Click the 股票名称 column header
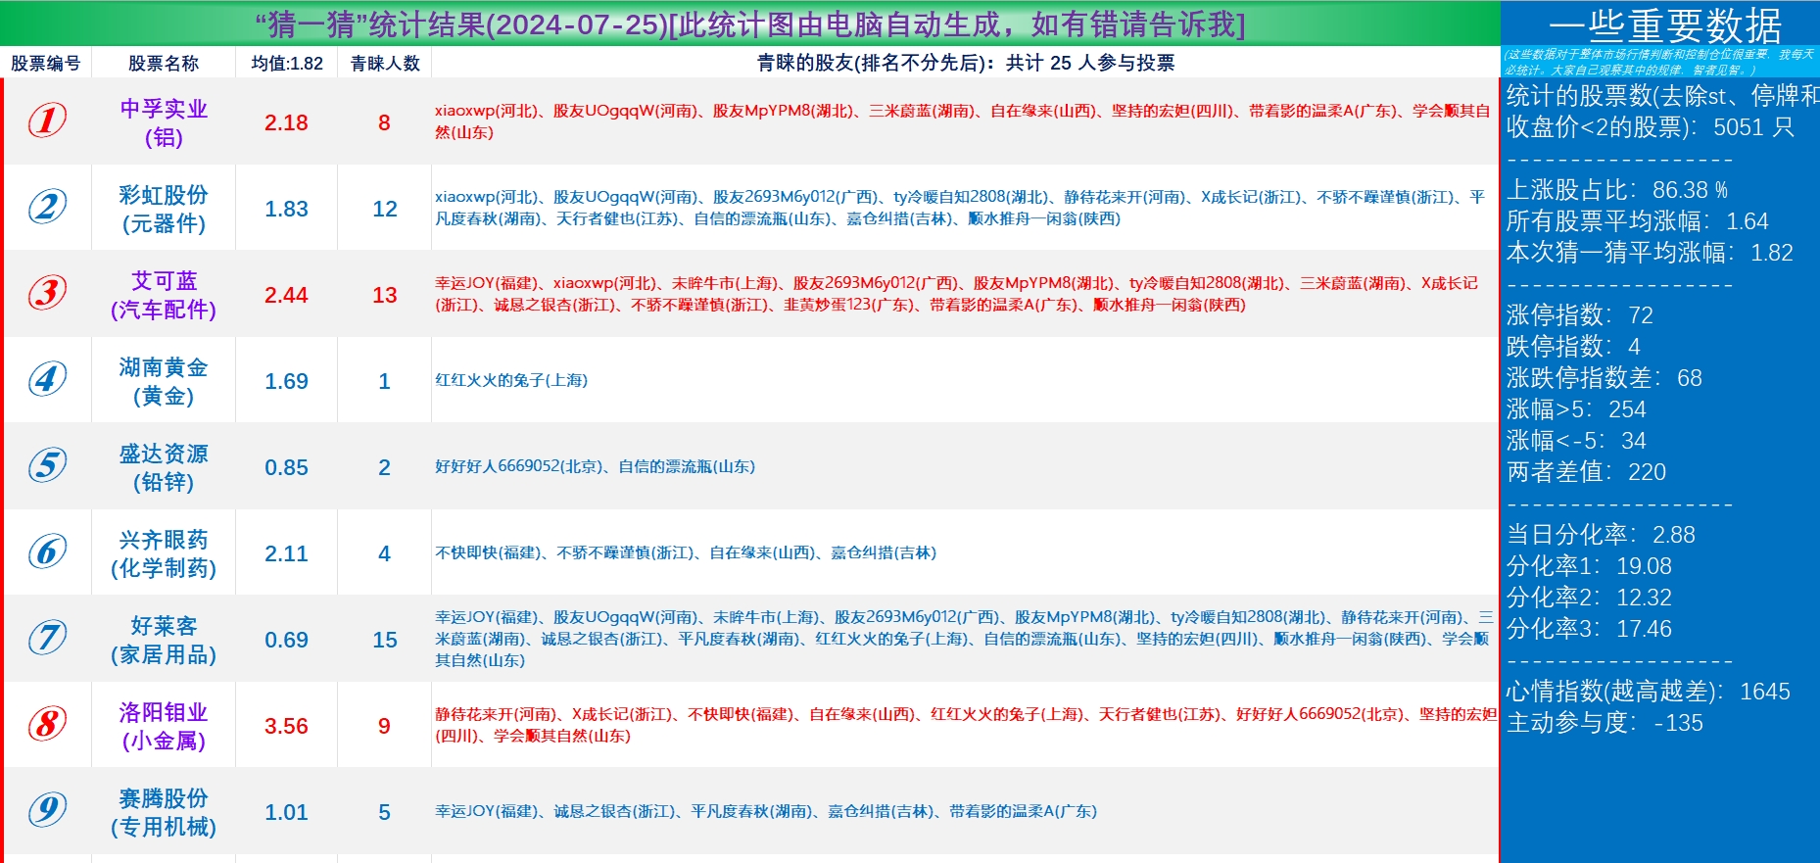 tap(164, 63)
